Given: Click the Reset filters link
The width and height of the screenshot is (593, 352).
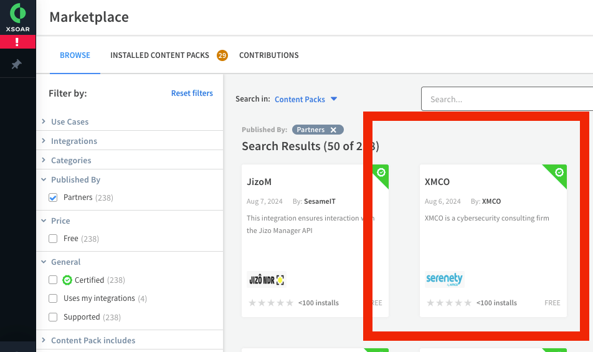Looking at the screenshot, I should 192,93.
